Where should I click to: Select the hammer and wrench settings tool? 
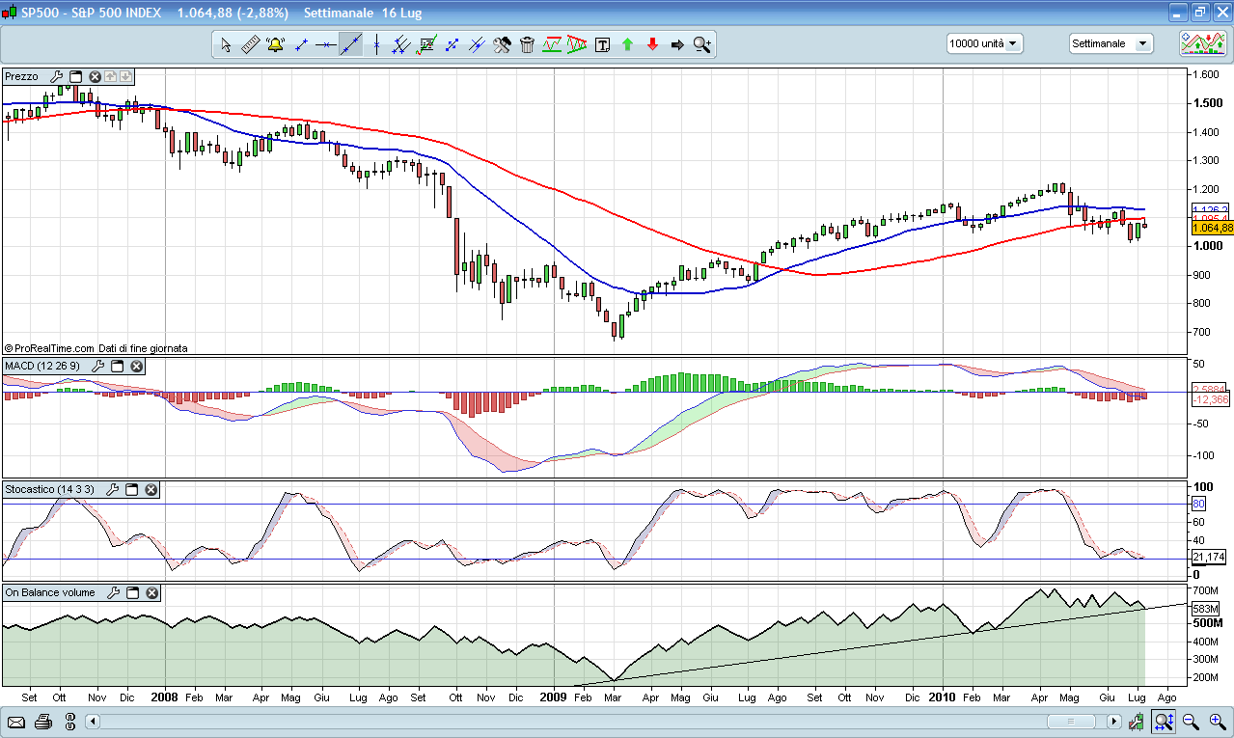point(502,44)
